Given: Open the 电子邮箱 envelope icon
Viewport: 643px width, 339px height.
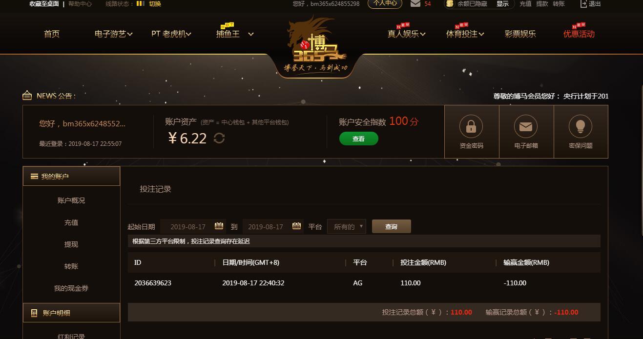Looking at the screenshot, I should coord(526,127).
